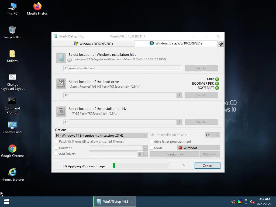Click the 2x speed label
Image resolution: width=276 pixels, height=207 pixels.
click(184, 165)
